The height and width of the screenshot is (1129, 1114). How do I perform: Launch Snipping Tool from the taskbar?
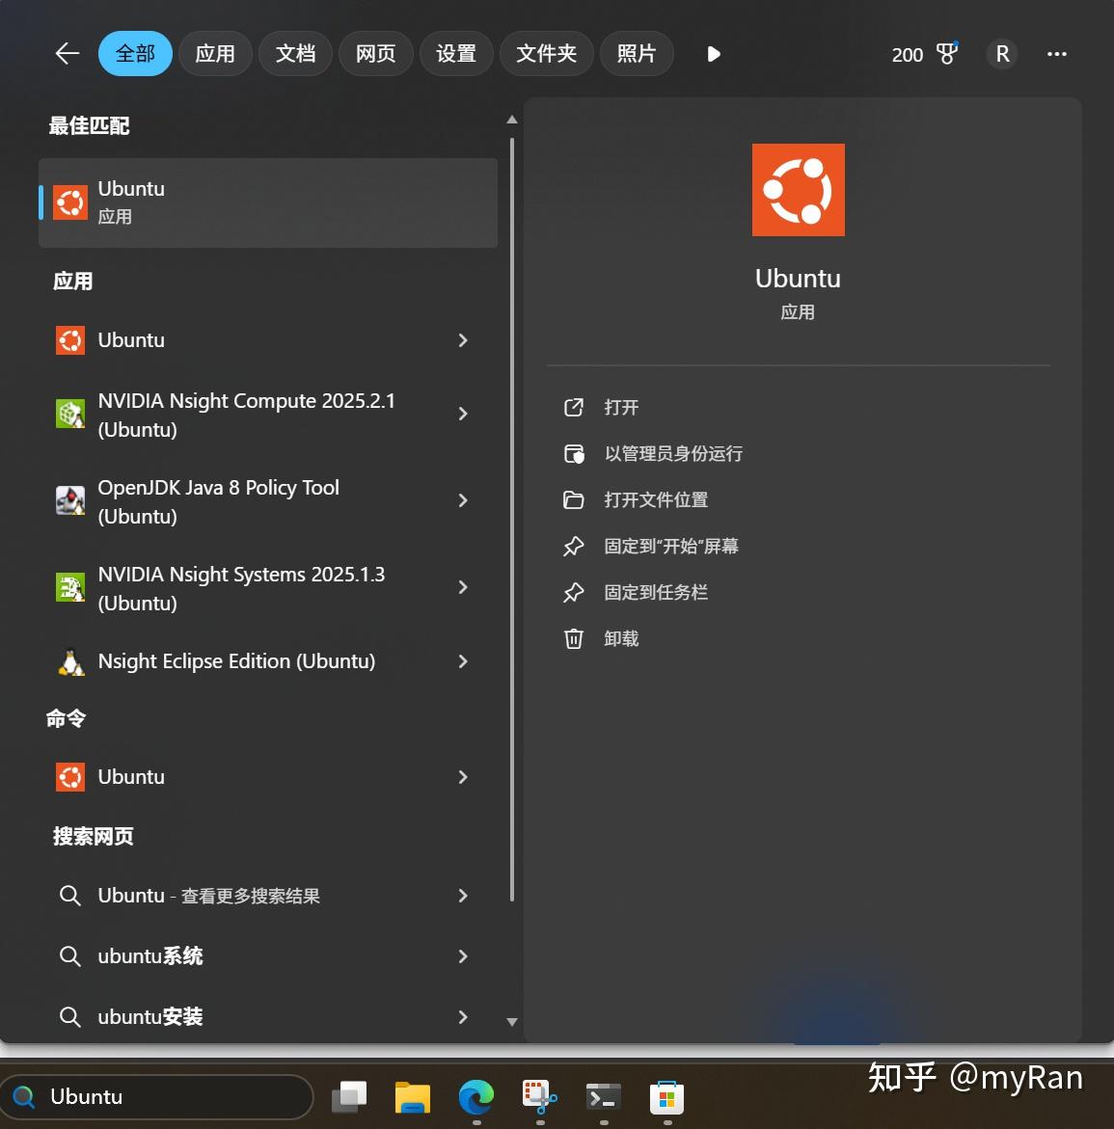coord(537,1096)
